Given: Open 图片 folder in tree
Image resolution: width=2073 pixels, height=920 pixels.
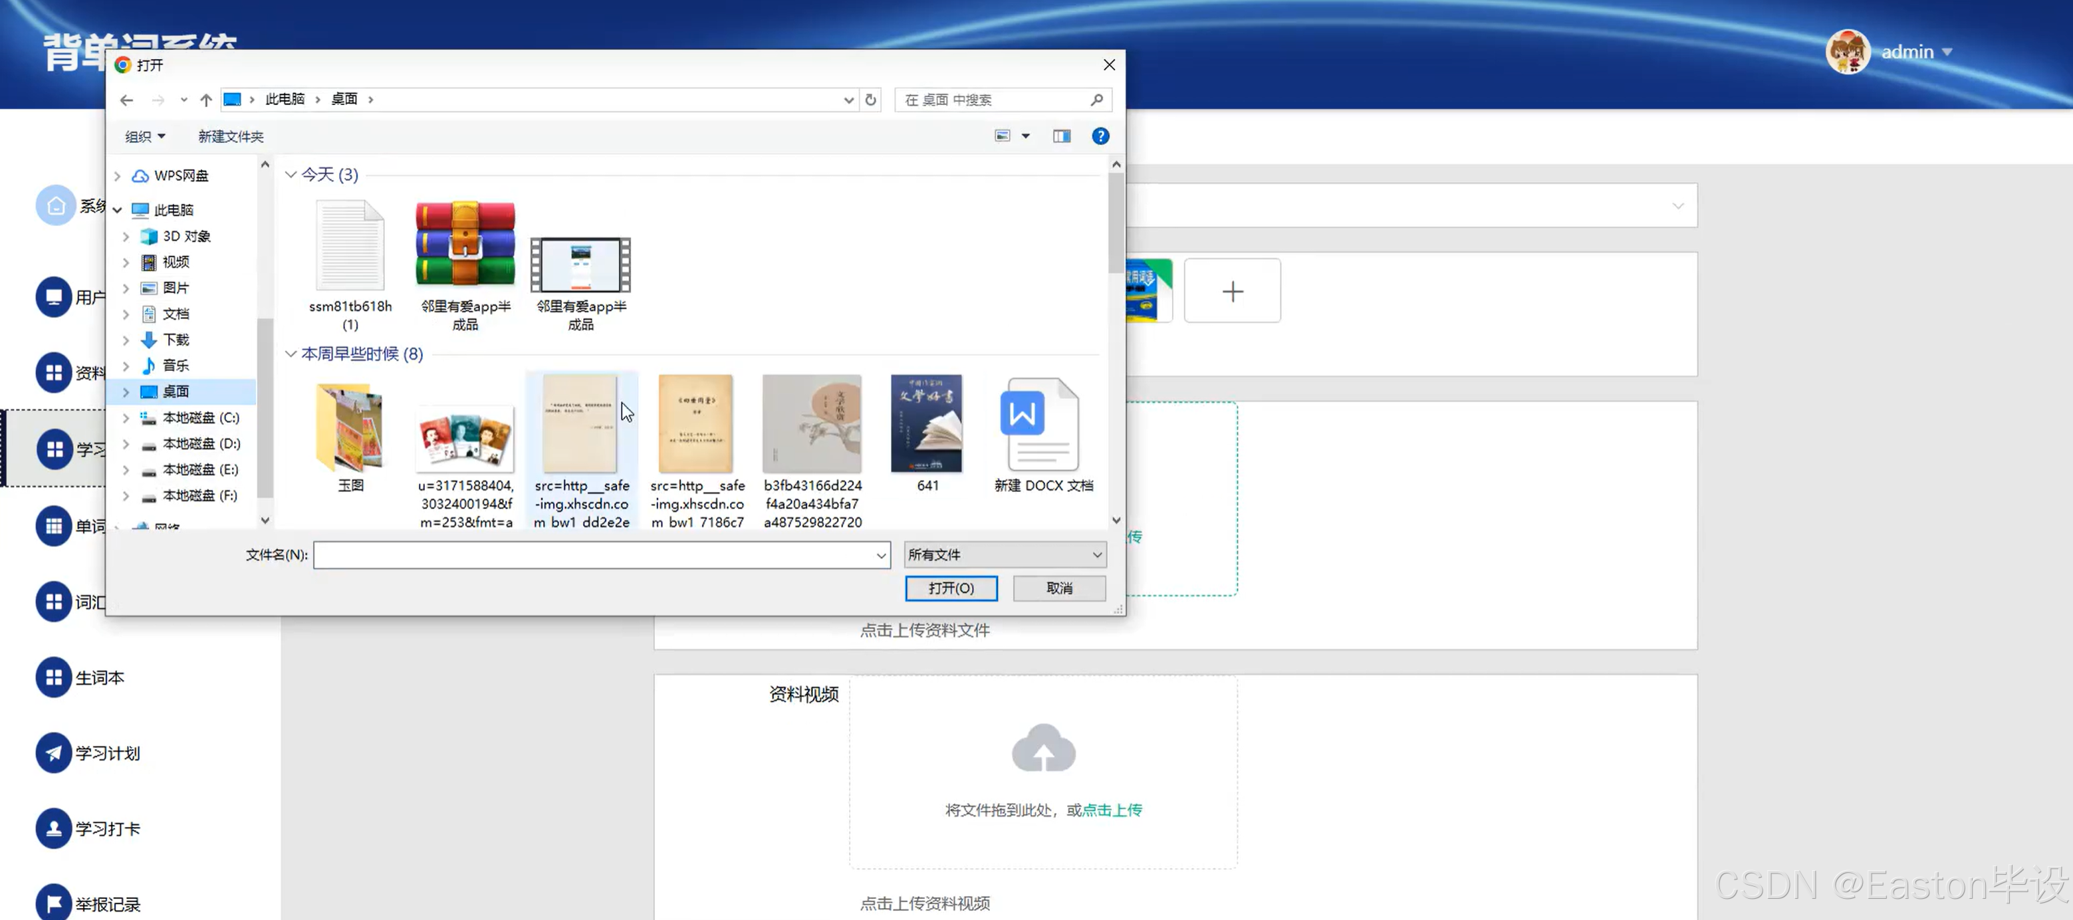Looking at the screenshot, I should (x=176, y=287).
